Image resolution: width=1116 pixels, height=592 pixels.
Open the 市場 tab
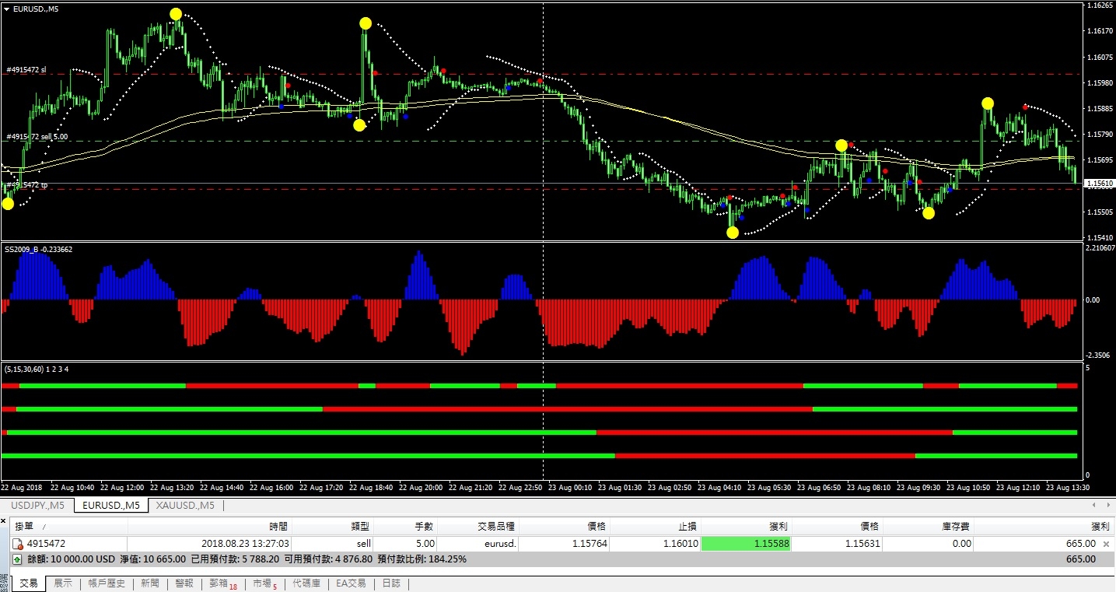tap(264, 583)
